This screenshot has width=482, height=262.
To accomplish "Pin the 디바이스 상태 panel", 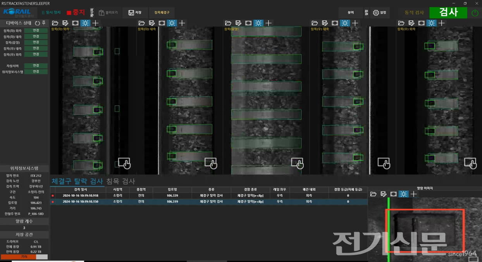I will pyautogui.click(x=44, y=23).
